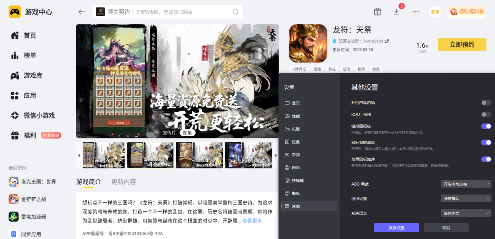This screenshot has width=495, height=239.
Task: Go back with the left arrow icon
Action: [x=82, y=12]
